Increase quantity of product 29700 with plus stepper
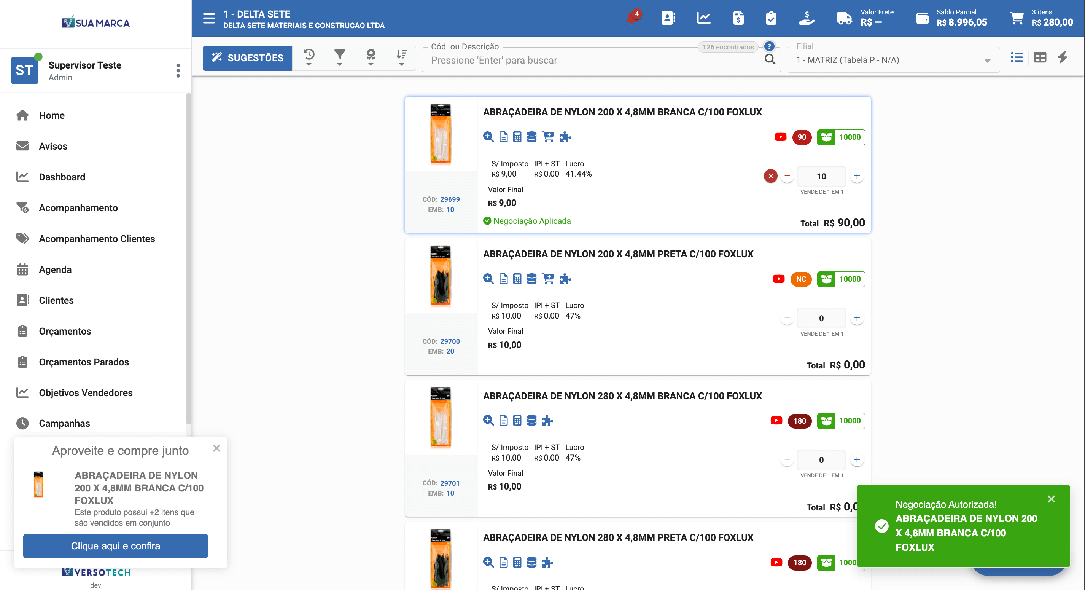The height and width of the screenshot is (590, 1085). point(857,318)
